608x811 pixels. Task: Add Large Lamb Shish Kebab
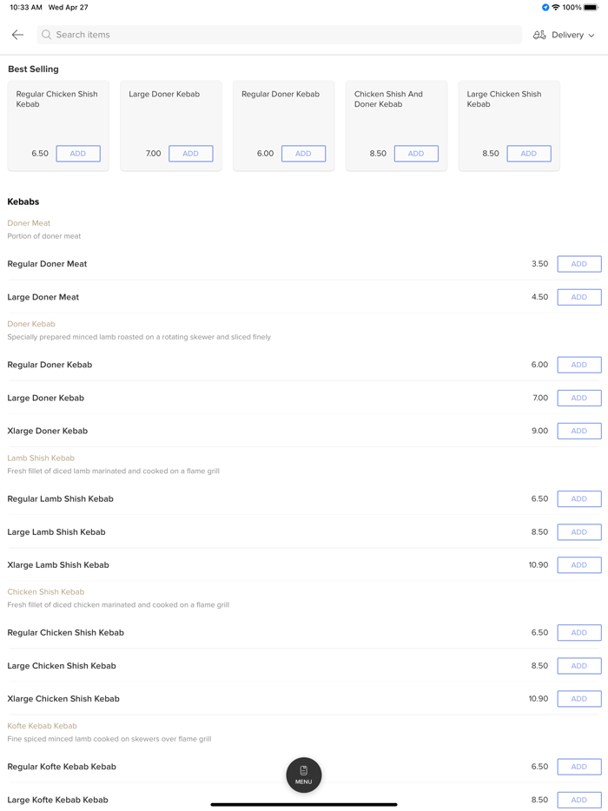tap(579, 531)
